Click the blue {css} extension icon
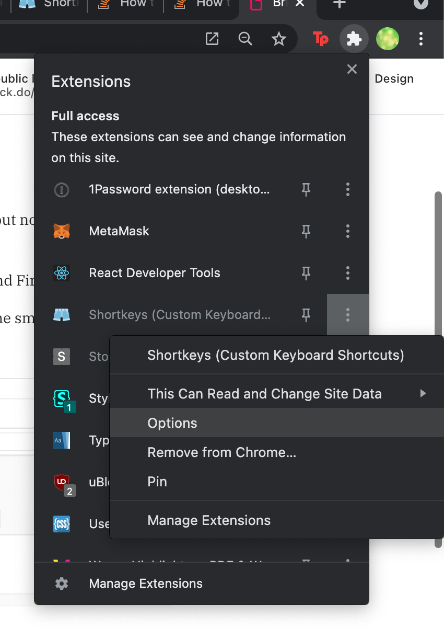 62,524
